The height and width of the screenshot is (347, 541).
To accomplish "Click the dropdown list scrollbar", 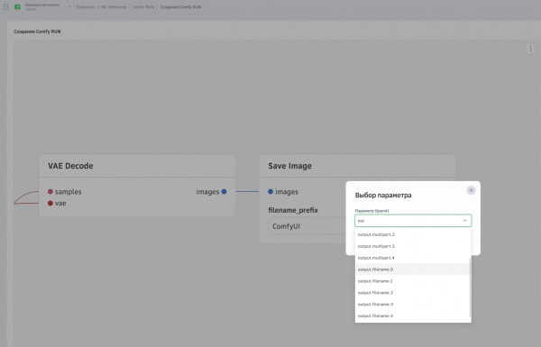I will click(x=471, y=287).
